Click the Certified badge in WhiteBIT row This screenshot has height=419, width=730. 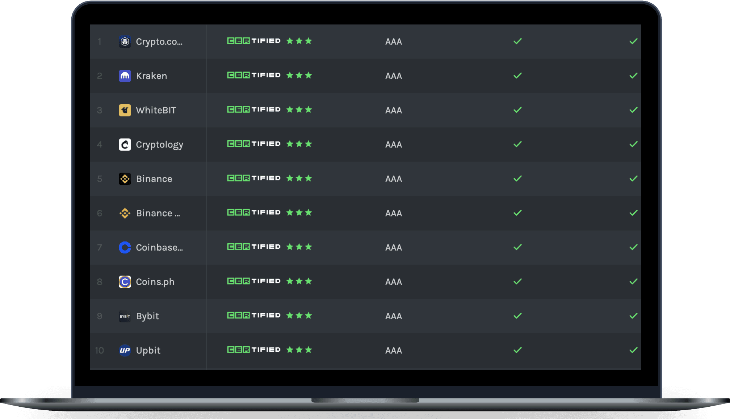[x=254, y=110]
